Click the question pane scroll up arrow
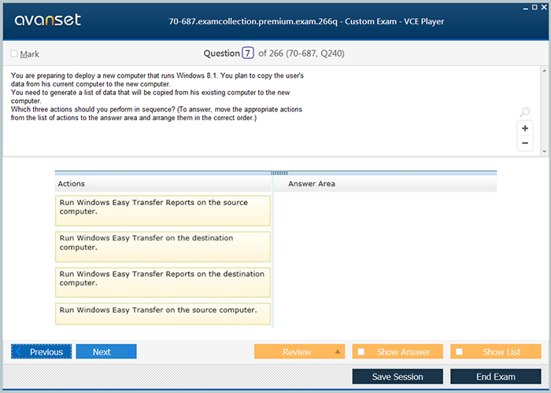 click(x=545, y=71)
